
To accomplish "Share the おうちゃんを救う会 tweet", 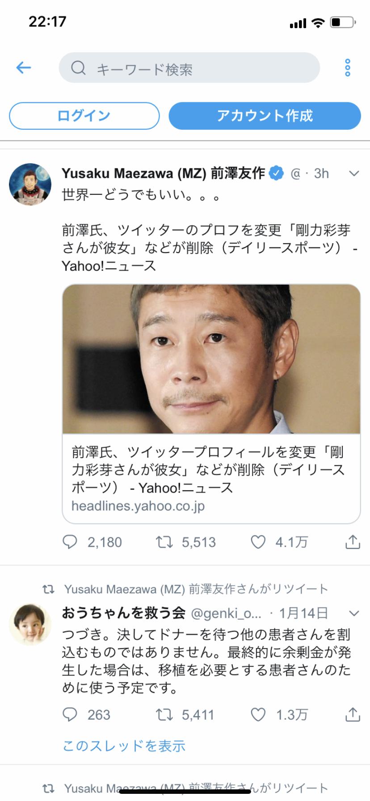I will click(x=353, y=714).
